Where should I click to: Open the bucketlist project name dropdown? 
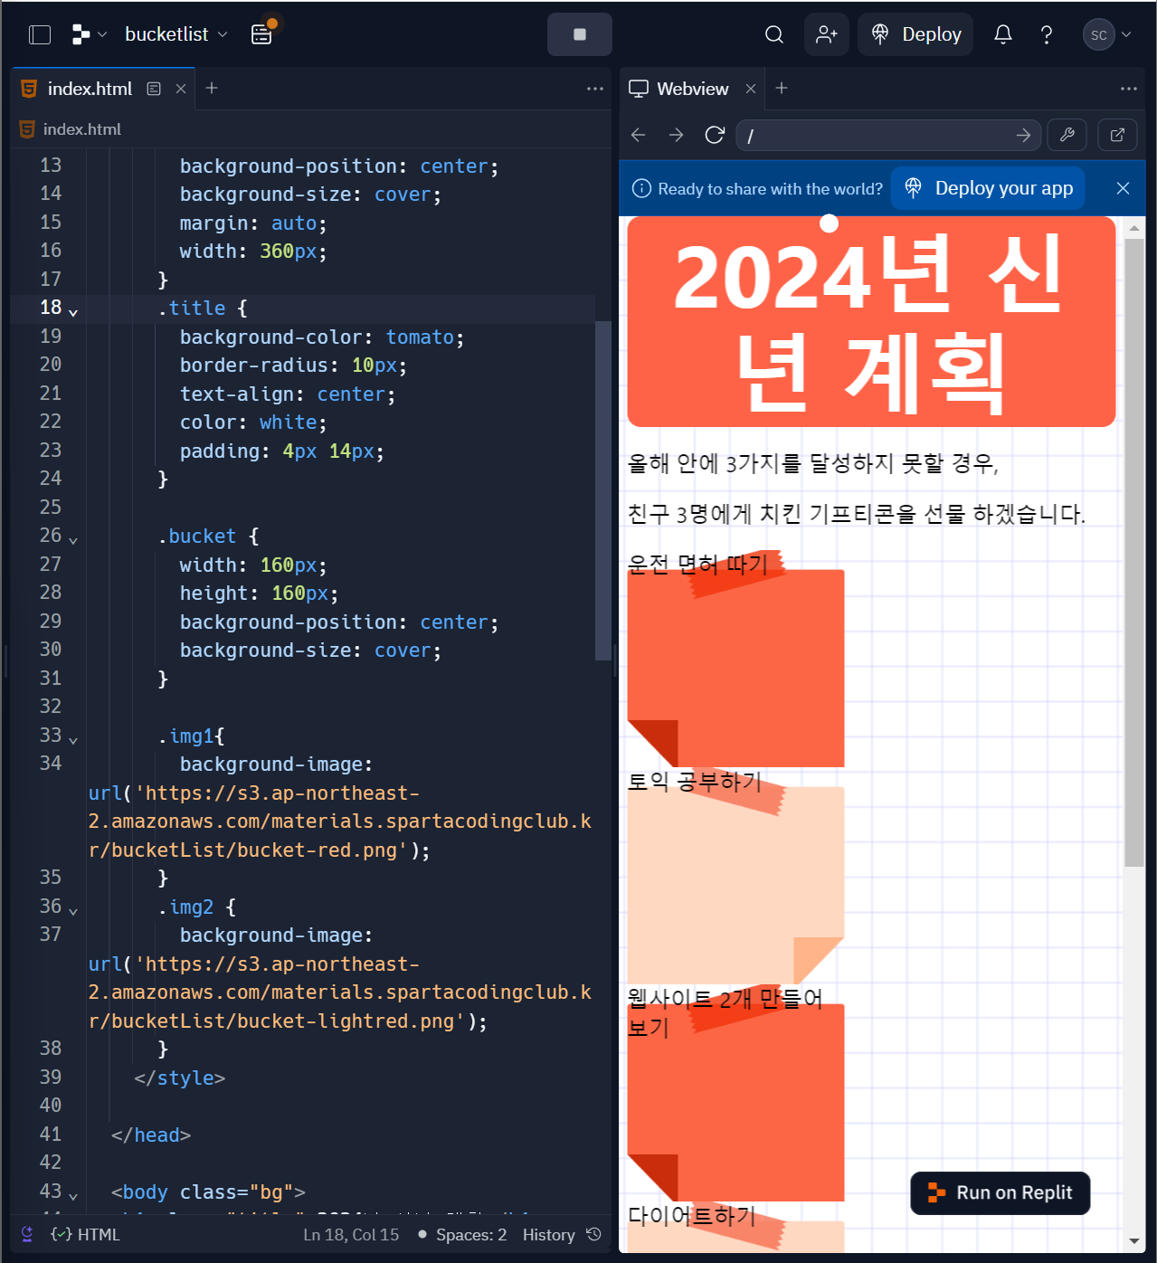pyautogui.click(x=176, y=34)
